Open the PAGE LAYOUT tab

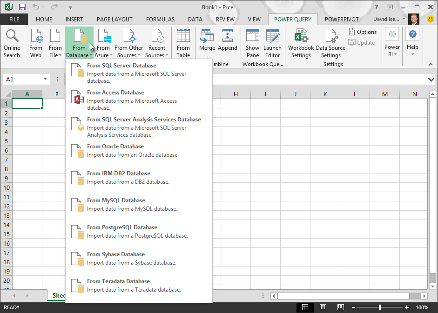tap(115, 19)
